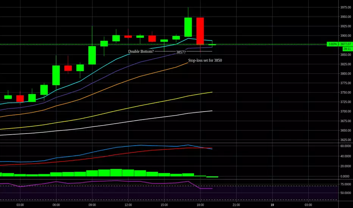Click the 3825.00 price axis label
Viewport: 353px width, 208px height.
(345, 64)
